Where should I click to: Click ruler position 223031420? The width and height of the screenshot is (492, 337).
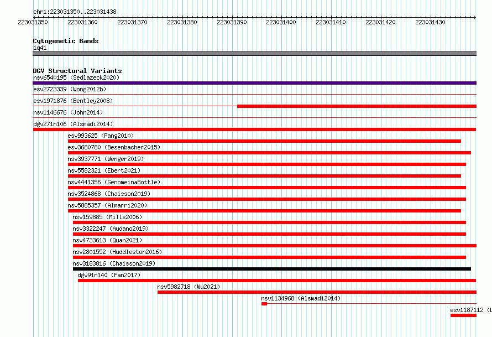coord(381,22)
